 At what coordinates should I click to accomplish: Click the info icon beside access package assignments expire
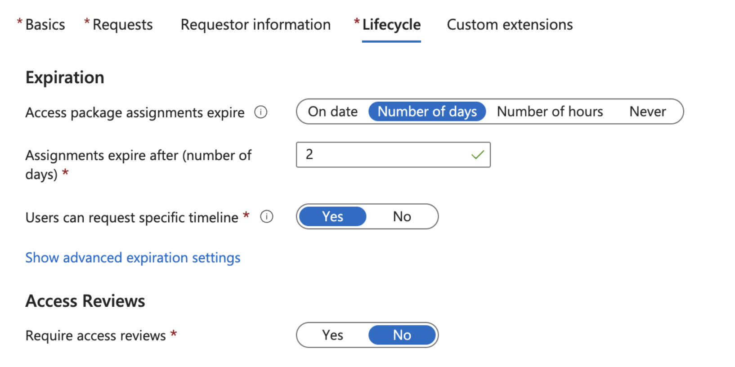click(x=261, y=112)
